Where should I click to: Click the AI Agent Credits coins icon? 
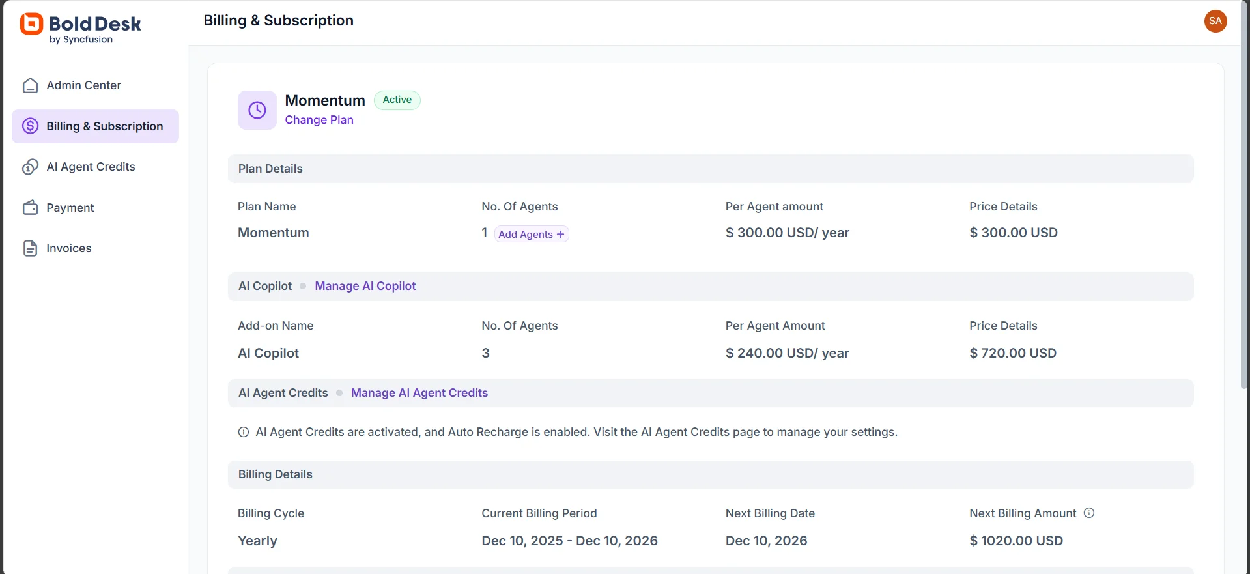point(31,167)
